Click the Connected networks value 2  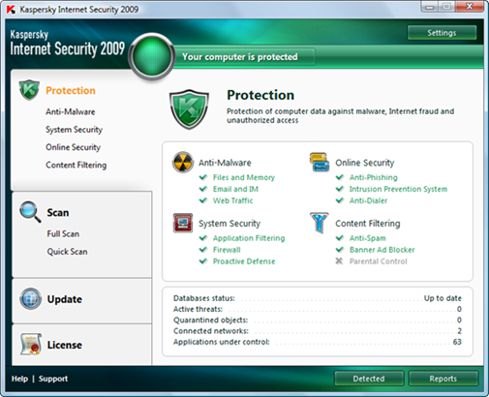pyautogui.click(x=459, y=330)
